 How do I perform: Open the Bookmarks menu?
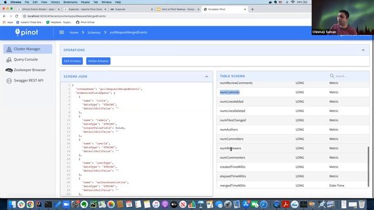70,2
